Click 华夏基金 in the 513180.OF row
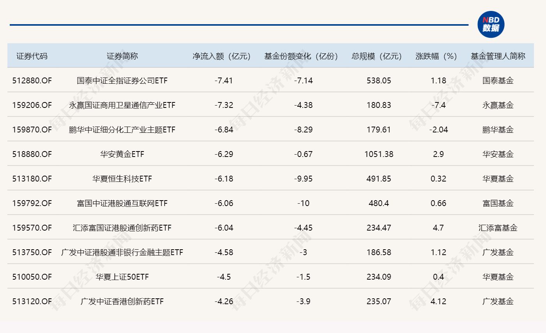546x333 pixels. point(498,179)
